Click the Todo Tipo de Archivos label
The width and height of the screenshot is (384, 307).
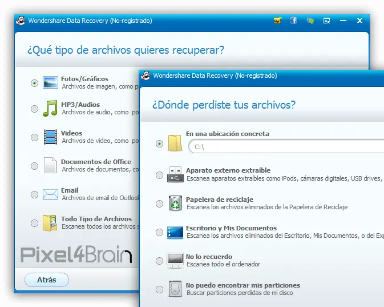pos(96,219)
